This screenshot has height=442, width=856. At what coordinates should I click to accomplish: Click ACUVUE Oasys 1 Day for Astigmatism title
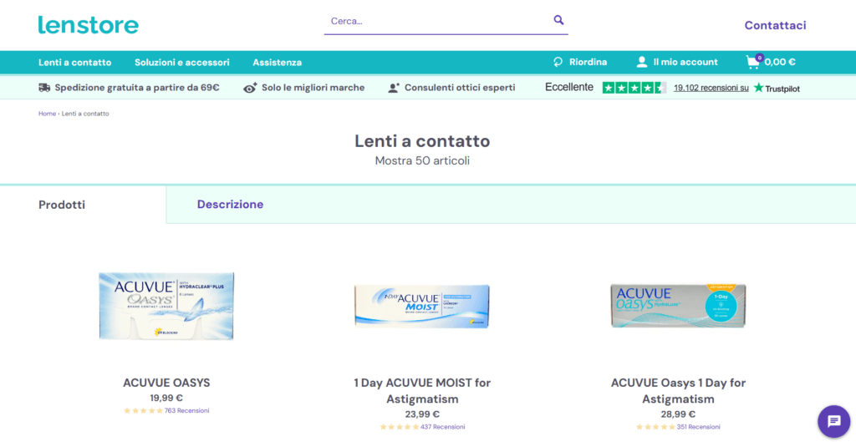(x=678, y=391)
